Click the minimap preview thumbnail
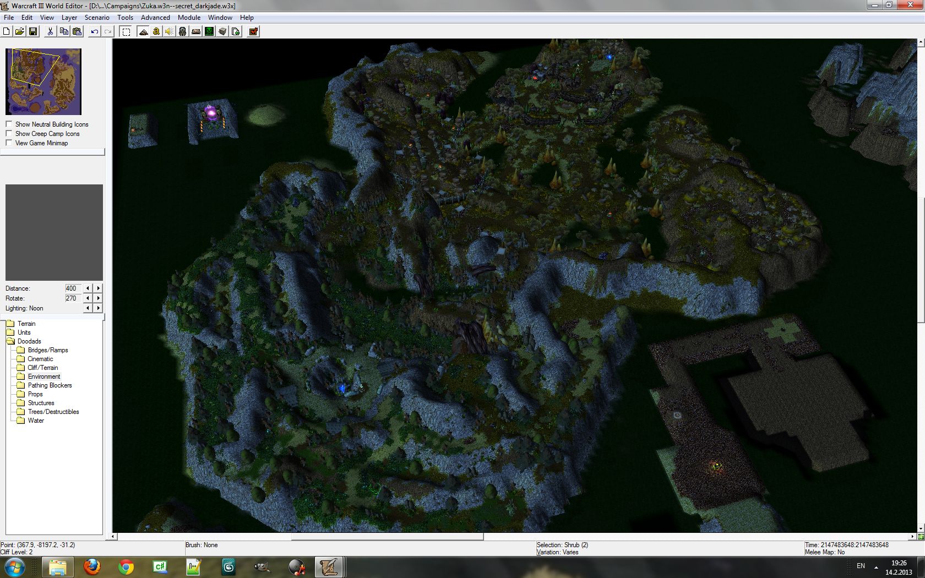The height and width of the screenshot is (578, 925). pyautogui.click(x=43, y=81)
